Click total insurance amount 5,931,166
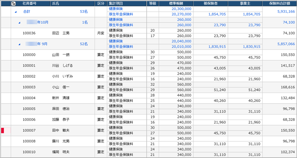 pos(286,11)
